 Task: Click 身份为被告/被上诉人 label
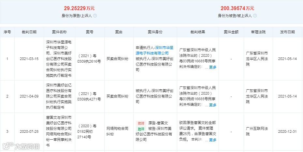click(235, 16)
